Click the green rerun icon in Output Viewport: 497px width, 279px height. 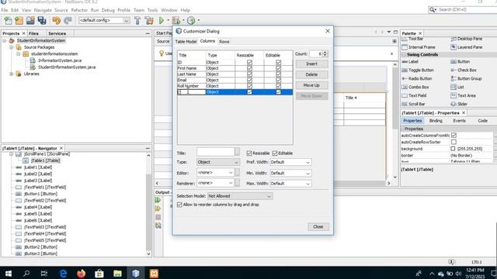point(158,200)
